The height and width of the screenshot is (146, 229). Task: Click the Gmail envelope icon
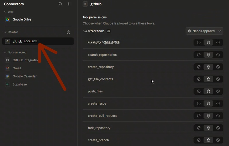click(7, 68)
